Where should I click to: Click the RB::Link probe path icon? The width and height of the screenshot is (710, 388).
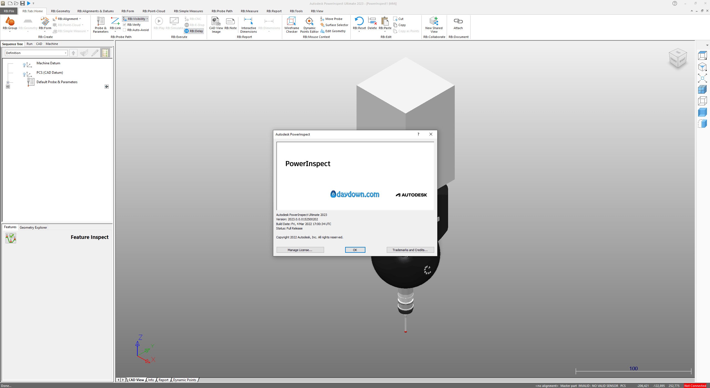click(115, 21)
